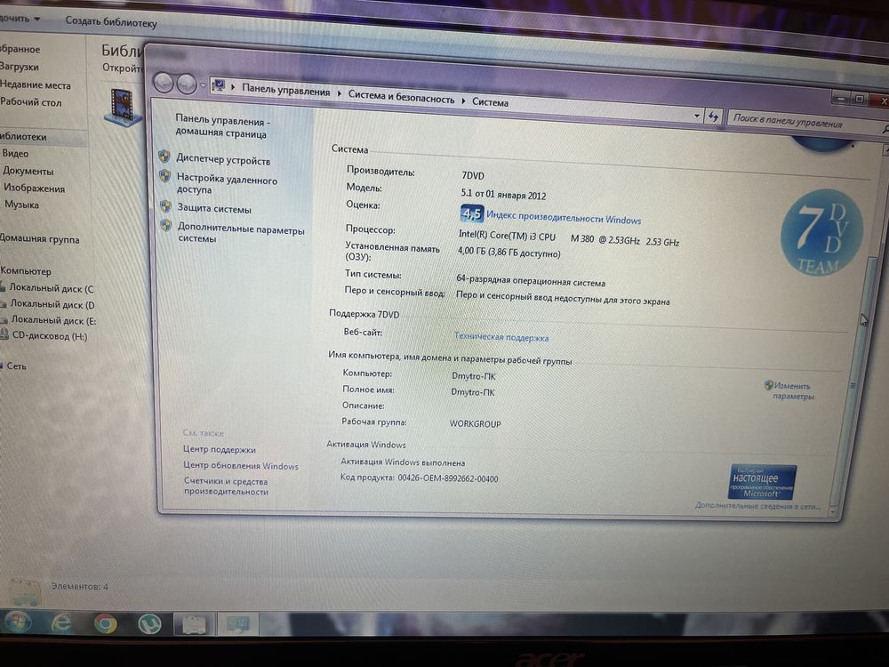Image resolution: width=889 pixels, height=667 pixels.
Task: Click shield icon beside Защита системы
Action: (165, 206)
